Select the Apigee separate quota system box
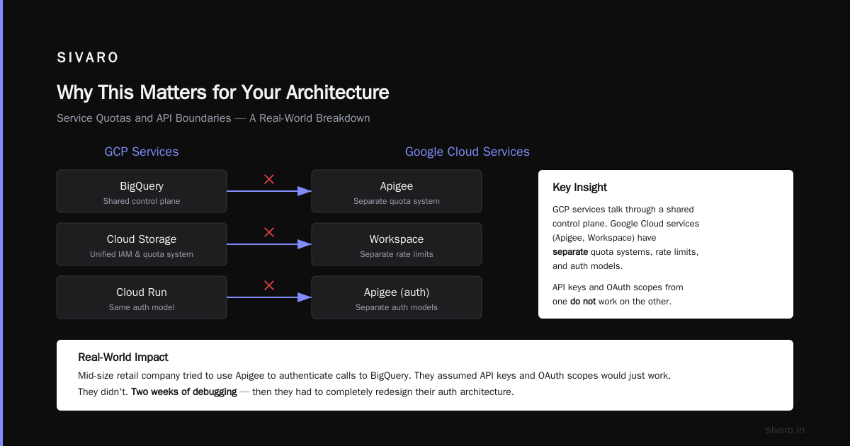The image size is (850, 446). [397, 191]
